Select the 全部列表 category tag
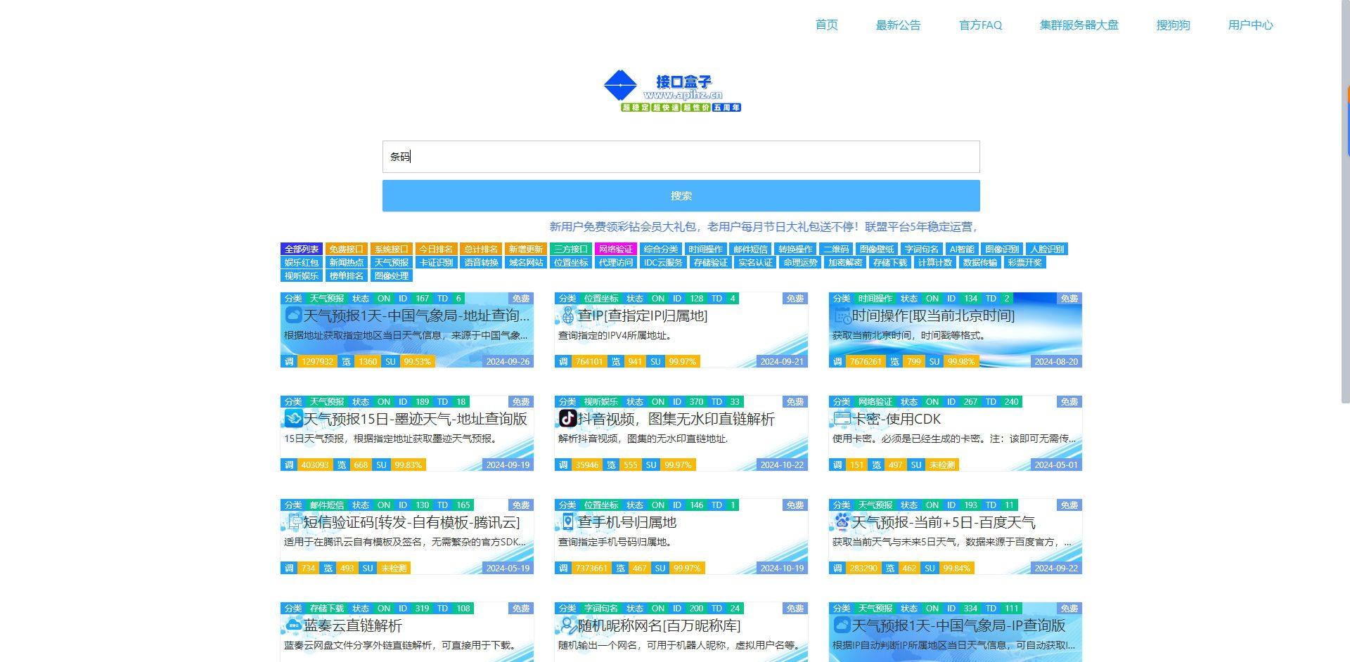The height and width of the screenshot is (662, 1350). coord(302,249)
